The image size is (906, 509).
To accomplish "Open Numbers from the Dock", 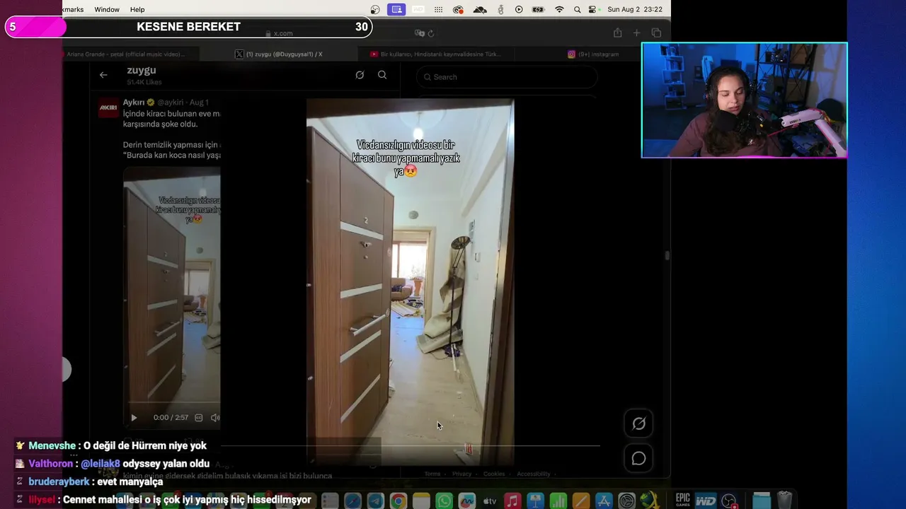I will (x=558, y=501).
